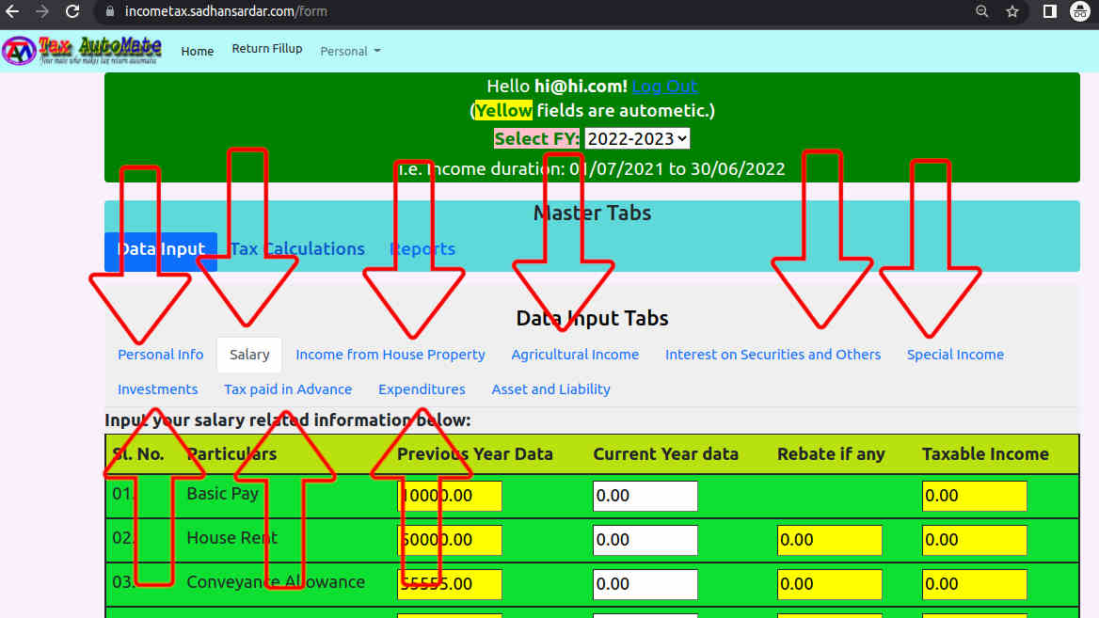Screen dimensions: 1099x618
Task: Expand the Personal navbar dropdown
Action: tap(350, 51)
